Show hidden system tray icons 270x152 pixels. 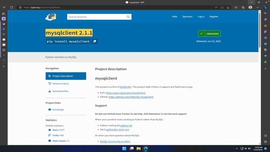(x=237, y=149)
